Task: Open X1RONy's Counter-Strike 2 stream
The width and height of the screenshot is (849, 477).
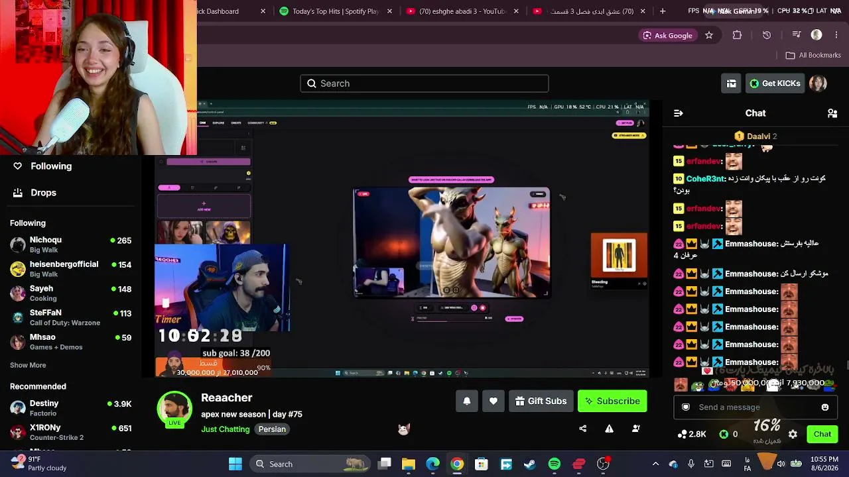Action: point(71,433)
